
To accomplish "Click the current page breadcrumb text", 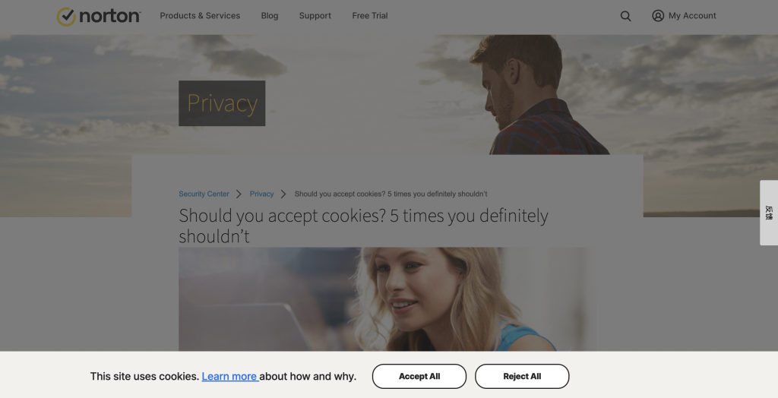I will point(391,194).
